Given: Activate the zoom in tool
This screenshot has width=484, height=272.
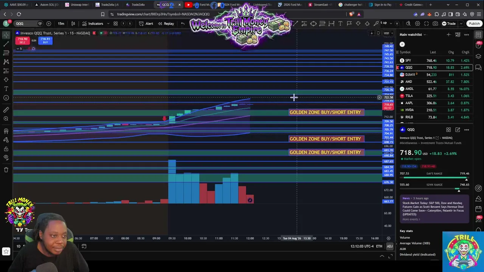Looking at the screenshot, I should pyautogui.click(x=6, y=119).
